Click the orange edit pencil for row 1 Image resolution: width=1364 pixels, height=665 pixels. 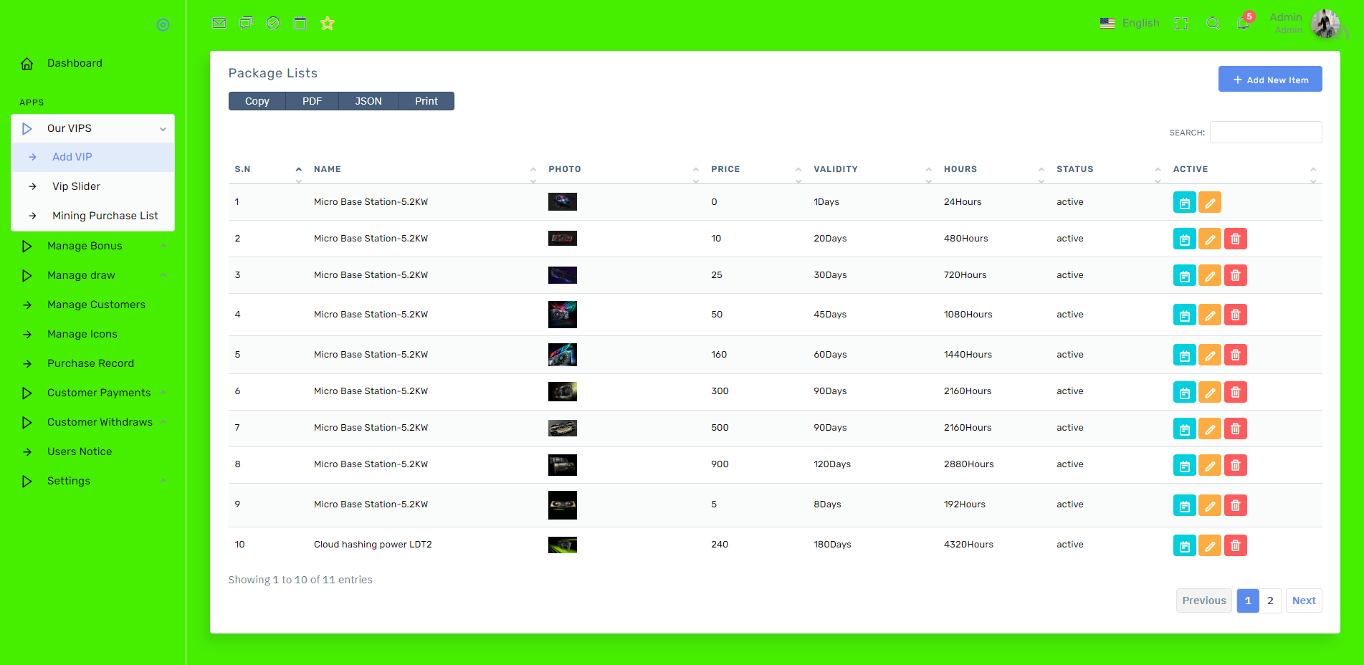pos(1209,203)
